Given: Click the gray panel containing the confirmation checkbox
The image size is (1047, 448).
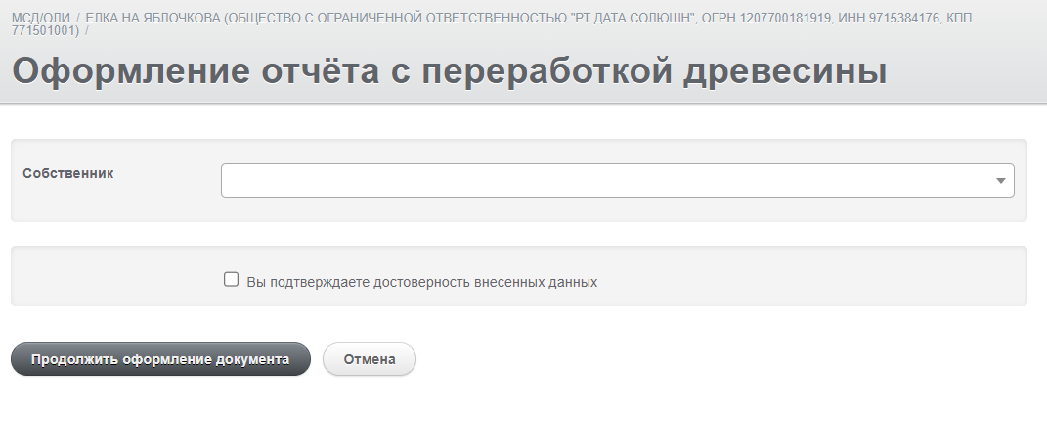Looking at the screenshot, I should 519,277.
